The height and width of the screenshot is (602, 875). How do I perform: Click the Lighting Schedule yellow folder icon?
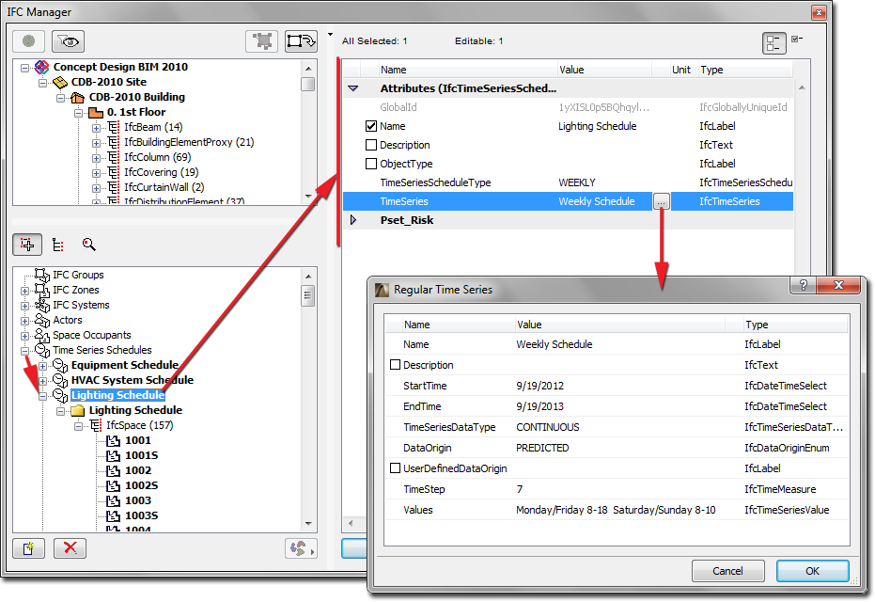[x=78, y=410]
